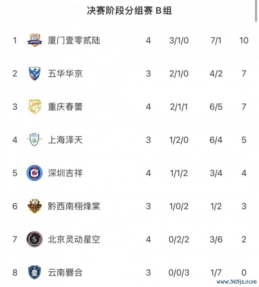Select the 云南爨合 team name
Image resolution: width=259 pixels, height=287 pixels.
coord(65,272)
